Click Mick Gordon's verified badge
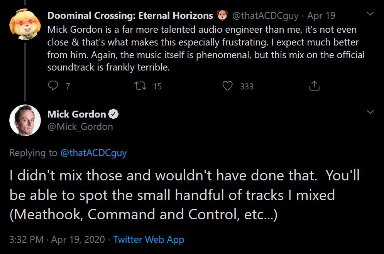384x254 pixels. pos(113,114)
